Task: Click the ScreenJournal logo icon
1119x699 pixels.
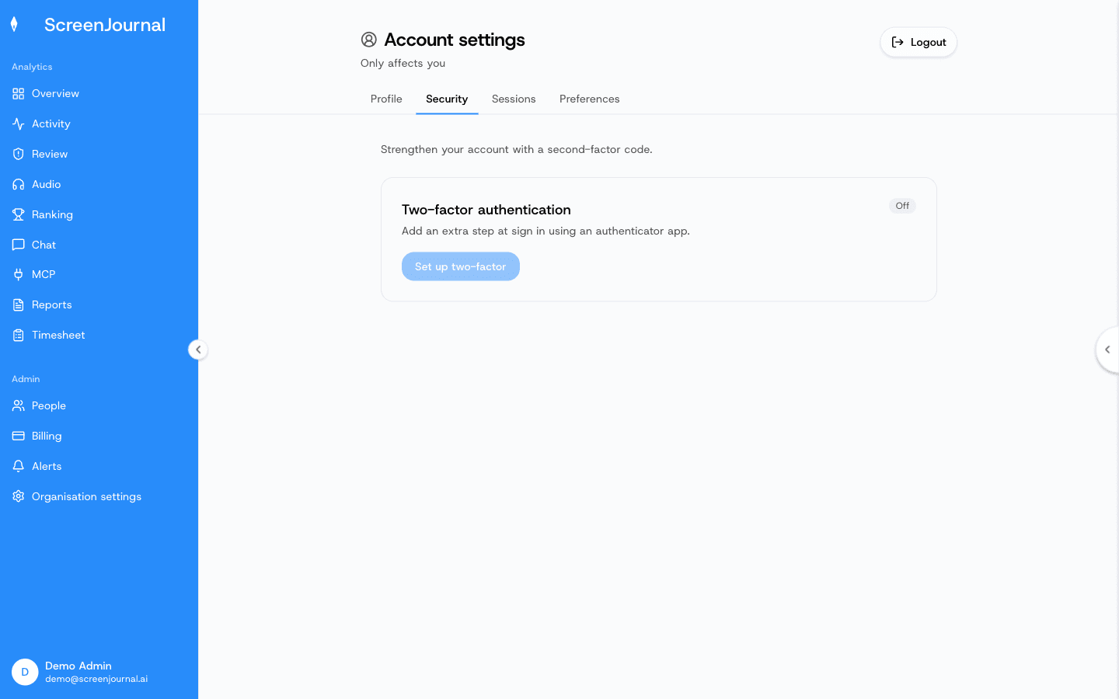Action: click(x=14, y=25)
